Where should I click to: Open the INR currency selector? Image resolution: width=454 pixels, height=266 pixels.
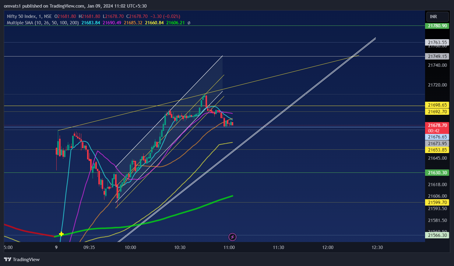pyautogui.click(x=438, y=17)
